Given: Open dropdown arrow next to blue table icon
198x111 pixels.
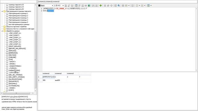Looking at the screenshot, I should click(151, 6).
